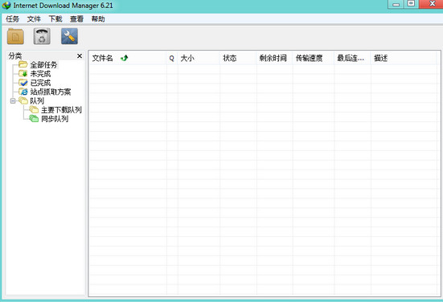Open the 站点抓取方案 item

(51, 92)
